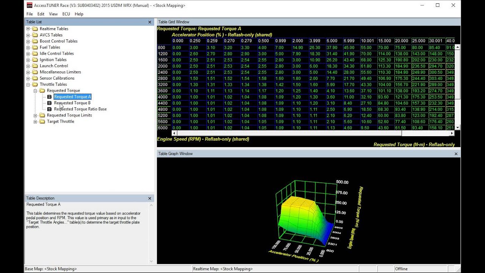Image resolution: width=485 pixels, height=273 pixels.
Task: Expand the Requested Torque Limits node
Action: point(35,115)
